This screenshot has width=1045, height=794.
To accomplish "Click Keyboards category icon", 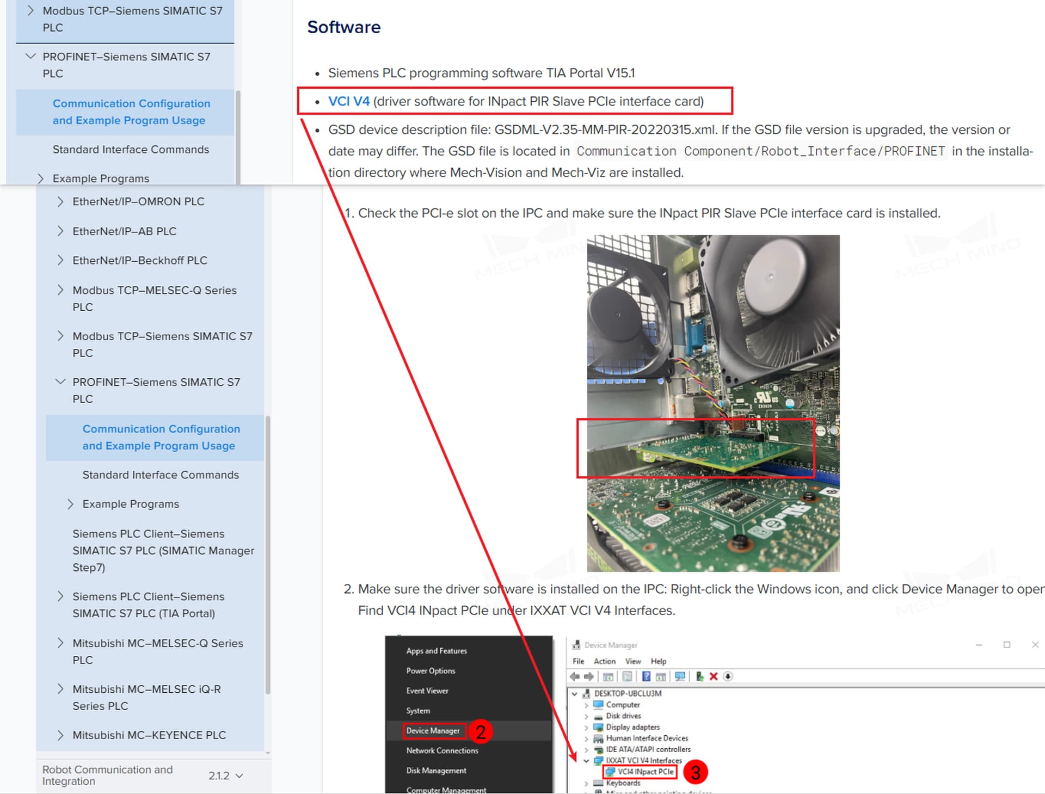I will (x=598, y=783).
